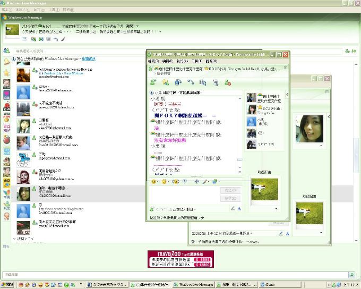
Task: Click in the chat message input box
Action: point(184,195)
